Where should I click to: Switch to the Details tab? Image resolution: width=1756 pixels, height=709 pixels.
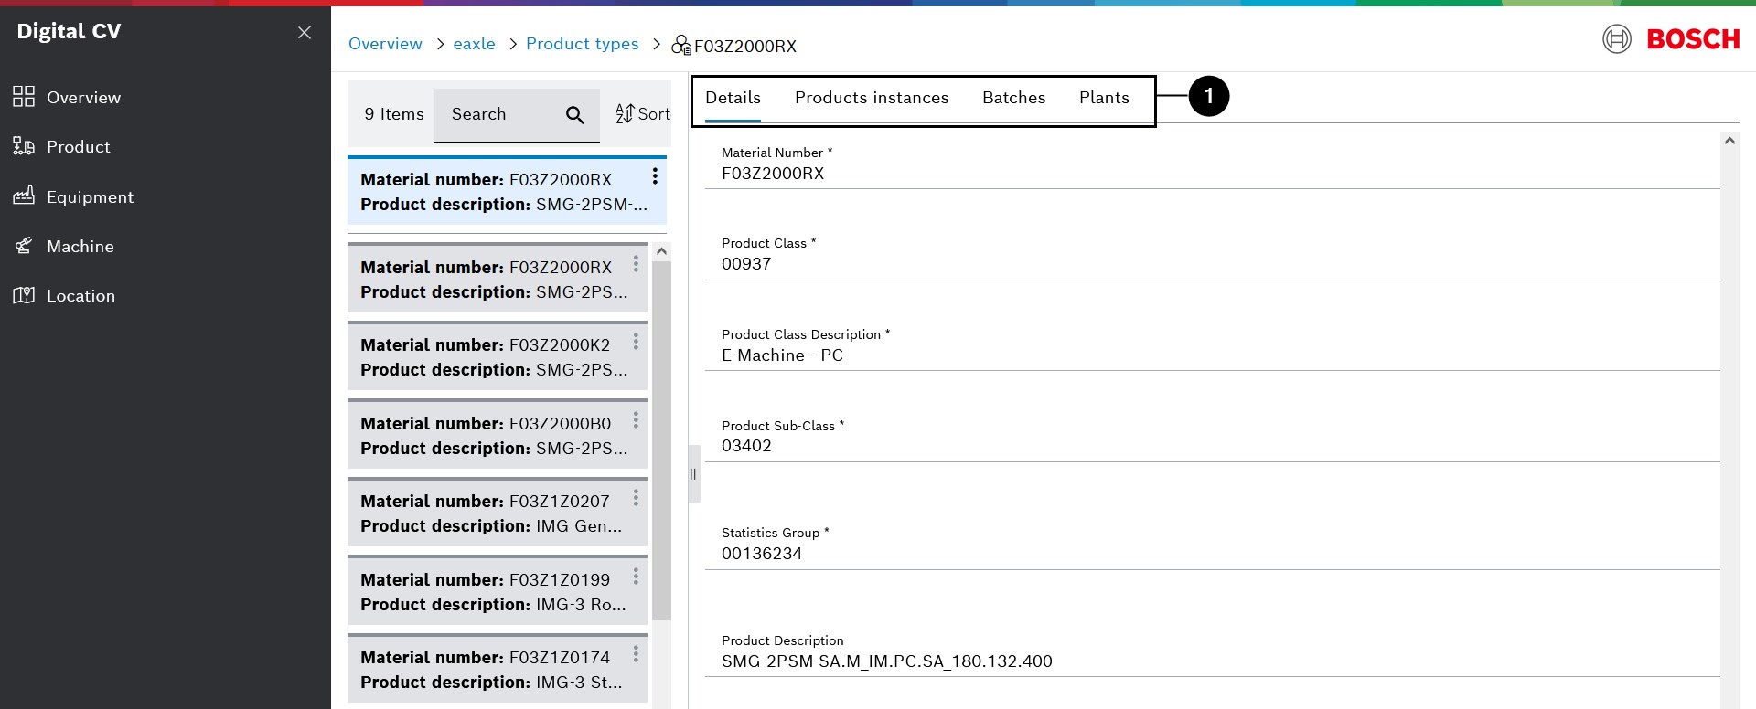[x=733, y=98]
